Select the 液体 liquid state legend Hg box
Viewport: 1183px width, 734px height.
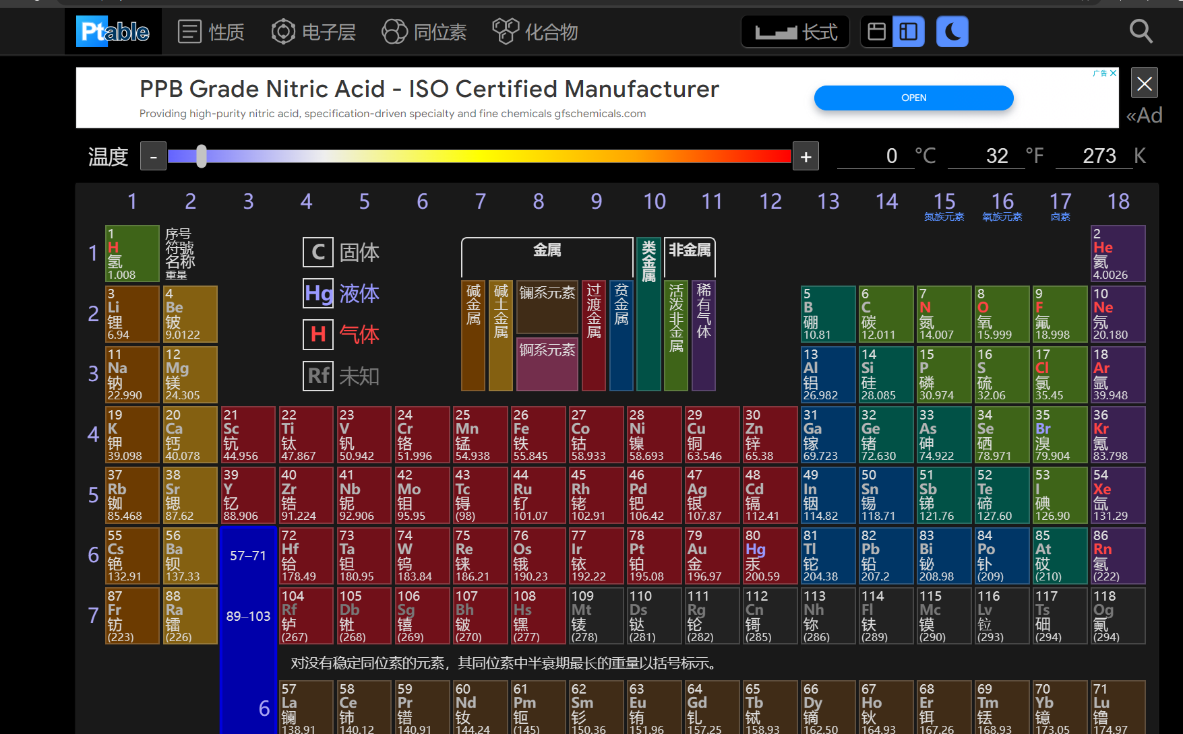pyautogui.click(x=318, y=294)
